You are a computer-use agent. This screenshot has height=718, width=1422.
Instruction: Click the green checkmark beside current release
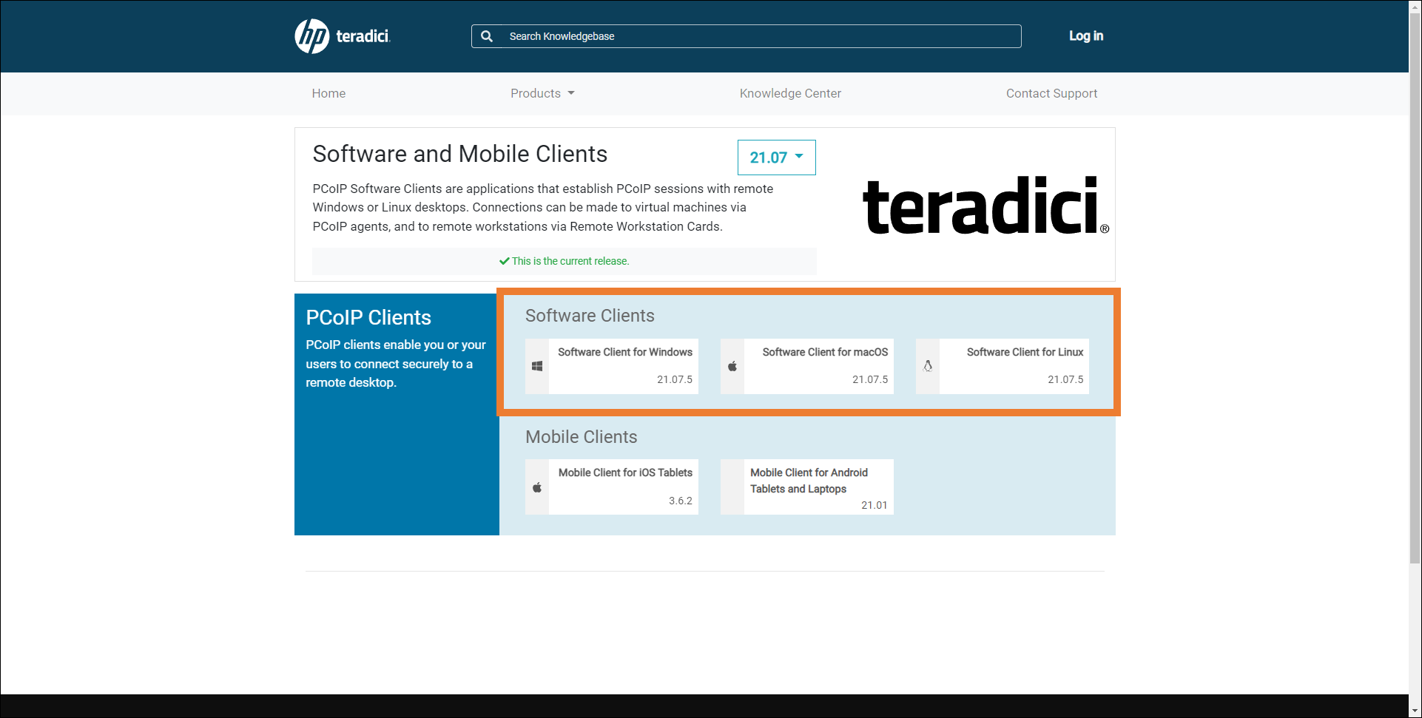[504, 261]
